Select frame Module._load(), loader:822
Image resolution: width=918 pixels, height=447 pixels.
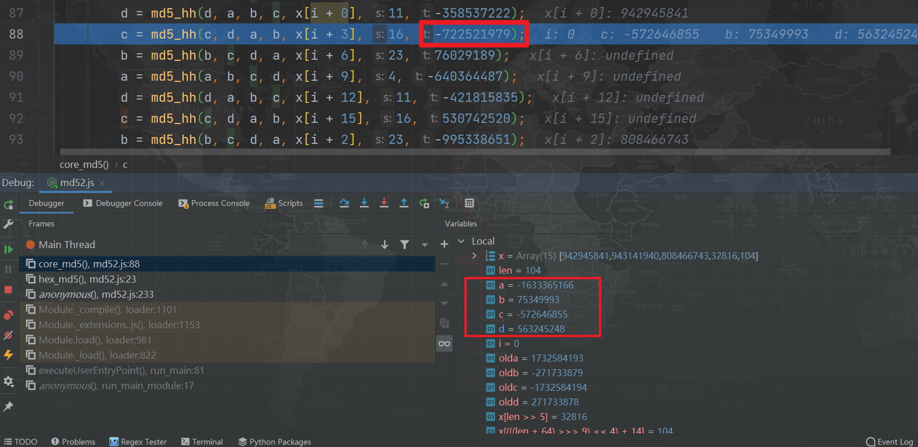[x=227, y=355]
